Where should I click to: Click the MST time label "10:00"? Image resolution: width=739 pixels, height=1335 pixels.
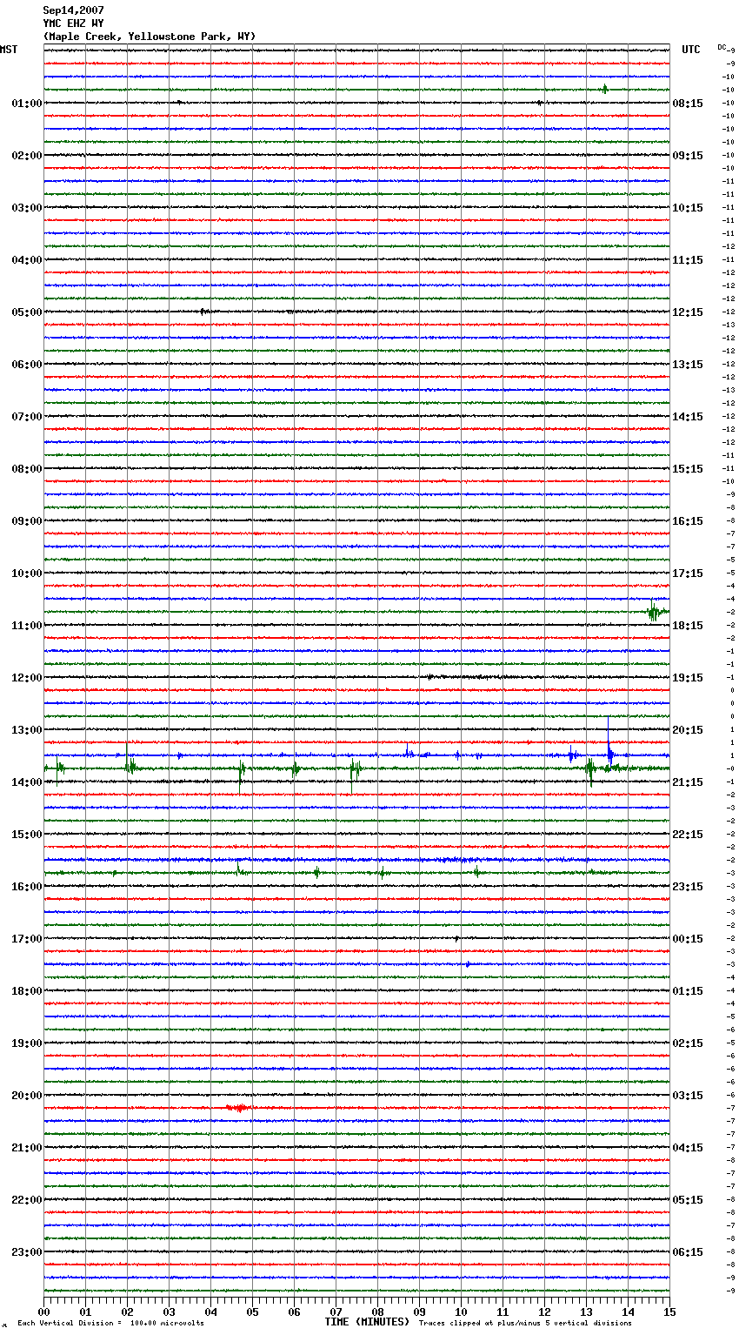(x=27, y=574)
